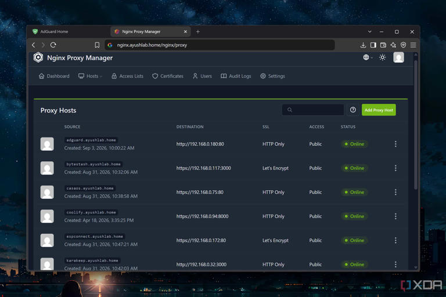This screenshot has height=297, width=446.
Task: Open the browser wallet icon
Action: (383, 45)
